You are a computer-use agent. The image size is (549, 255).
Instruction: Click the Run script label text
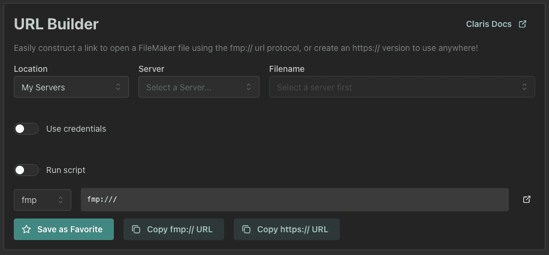pyautogui.click(x=66, y=170)
